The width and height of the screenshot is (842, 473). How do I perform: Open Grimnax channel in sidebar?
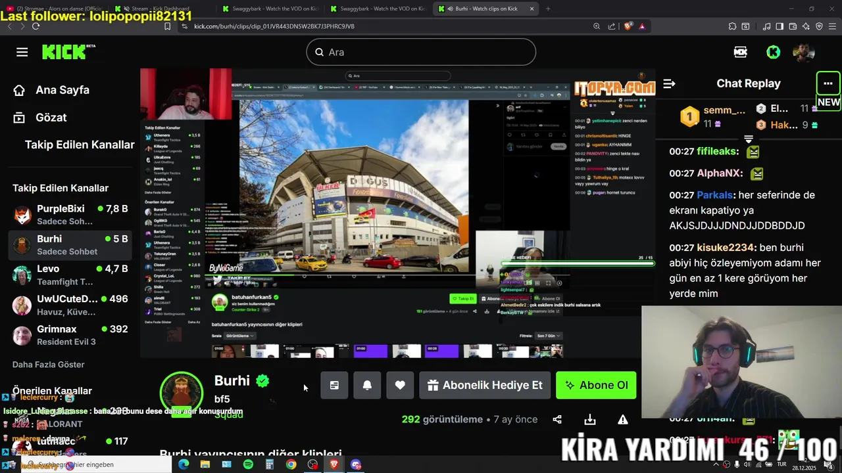pos(70,336)
